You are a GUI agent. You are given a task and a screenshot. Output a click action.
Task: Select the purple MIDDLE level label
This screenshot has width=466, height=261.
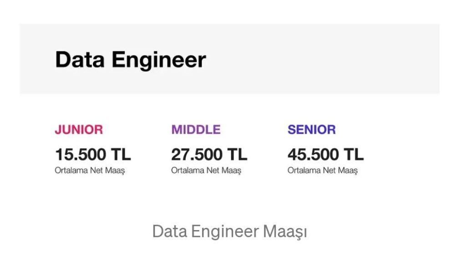point(196,130)
